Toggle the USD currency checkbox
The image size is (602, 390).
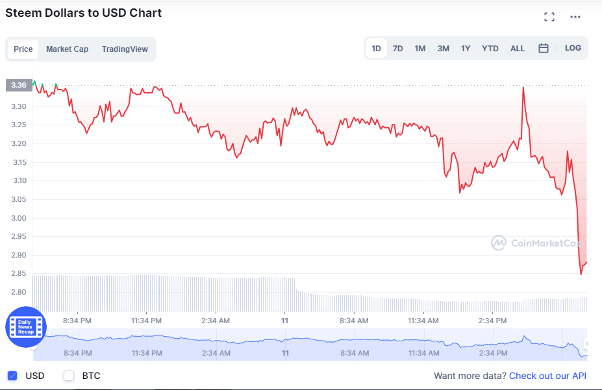point(12,376)
